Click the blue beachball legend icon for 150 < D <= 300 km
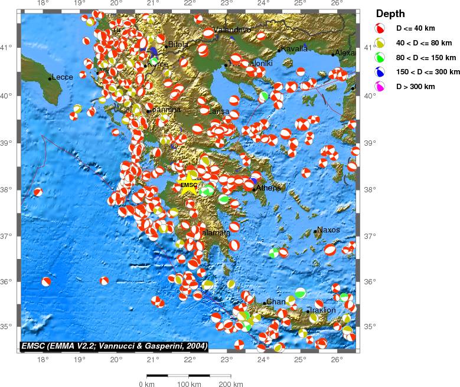The height and width of the screenshot is (387, 460). (380, 72)
